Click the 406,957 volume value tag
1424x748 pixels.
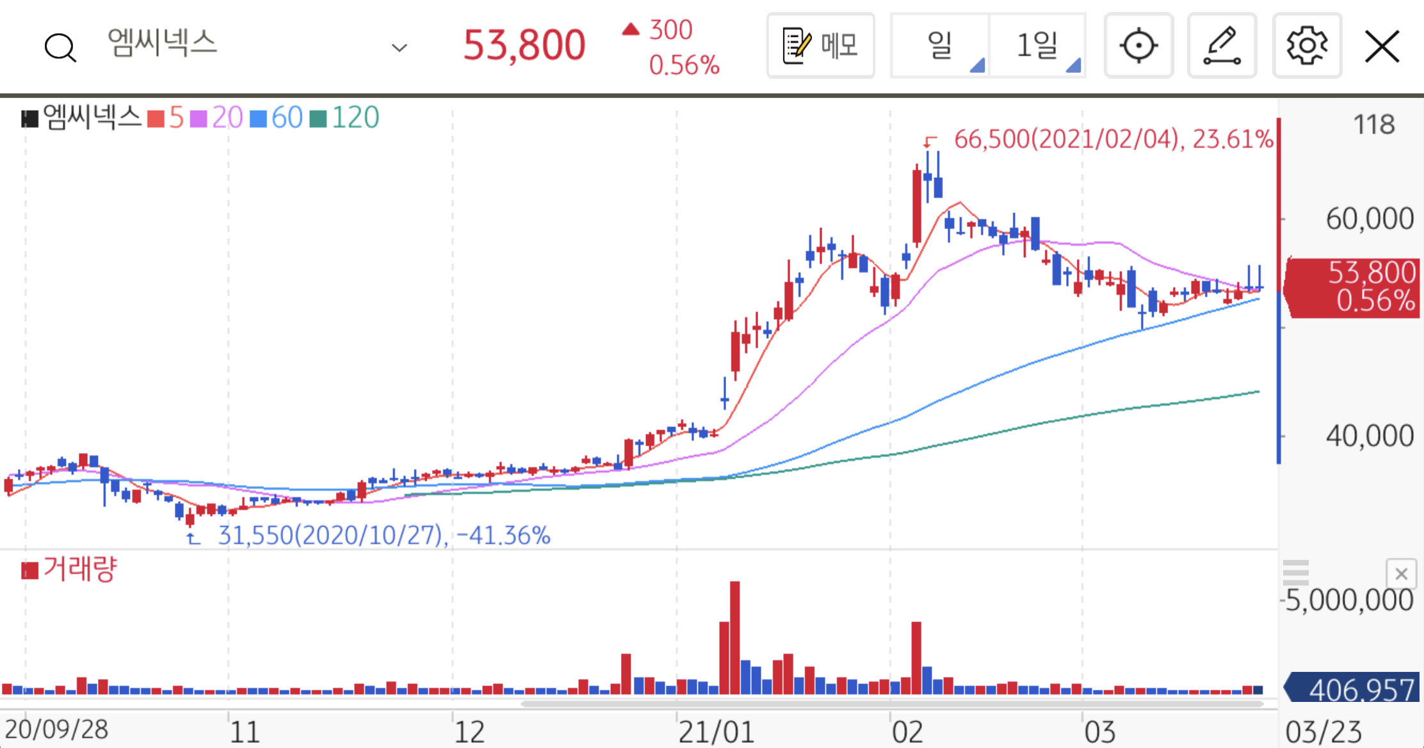pyautogui.click(x=1352, y=689)
